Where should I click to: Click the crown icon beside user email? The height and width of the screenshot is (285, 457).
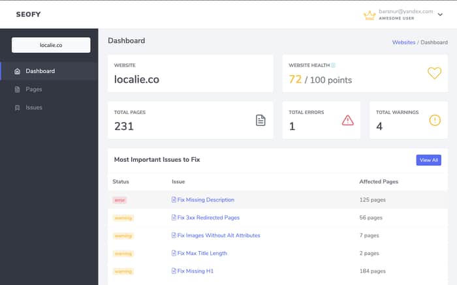tap(370, 15)
